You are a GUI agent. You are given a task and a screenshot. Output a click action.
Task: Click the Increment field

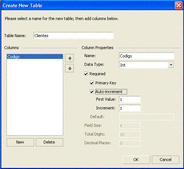[x=130, y=108]
